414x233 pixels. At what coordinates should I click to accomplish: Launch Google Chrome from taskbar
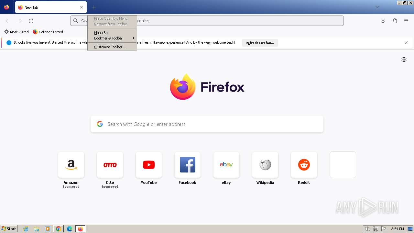coord(59,229)
